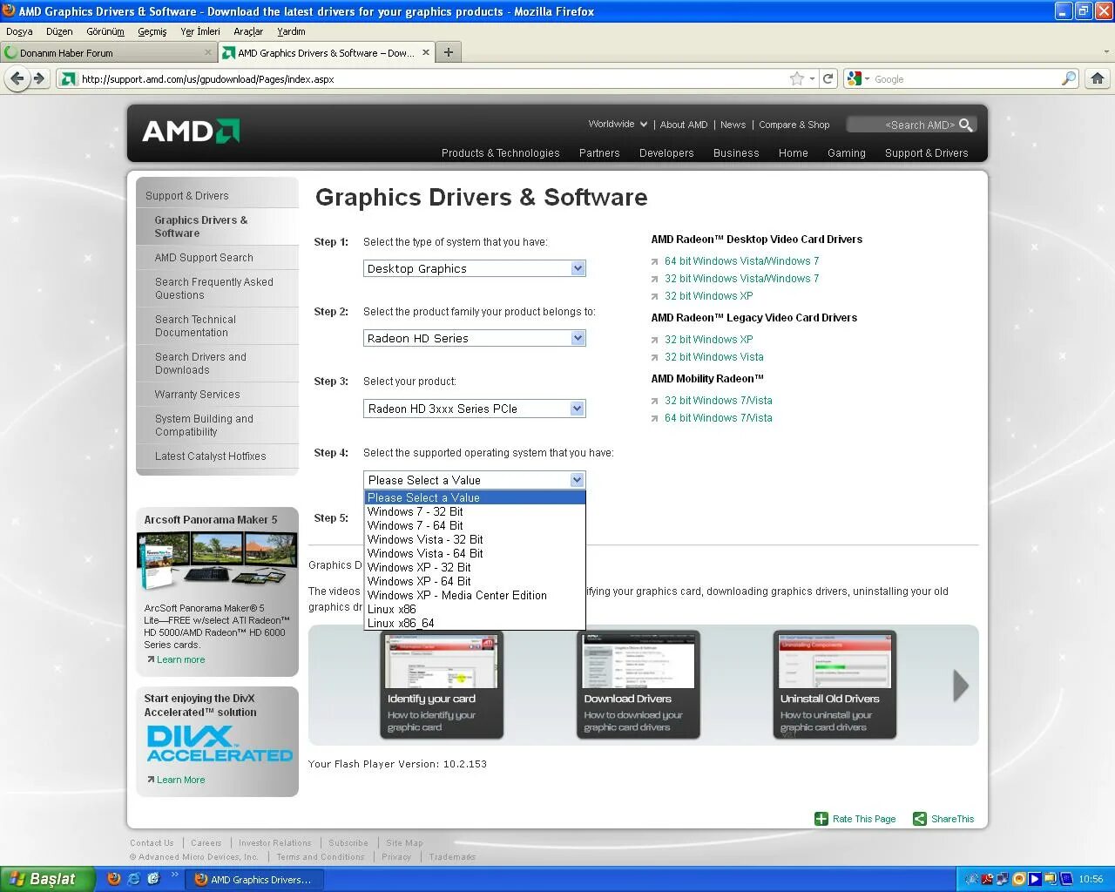Screen dimensions: 1115x892
Task: Click the site favicon in address bar
Action: click(68, 78)
